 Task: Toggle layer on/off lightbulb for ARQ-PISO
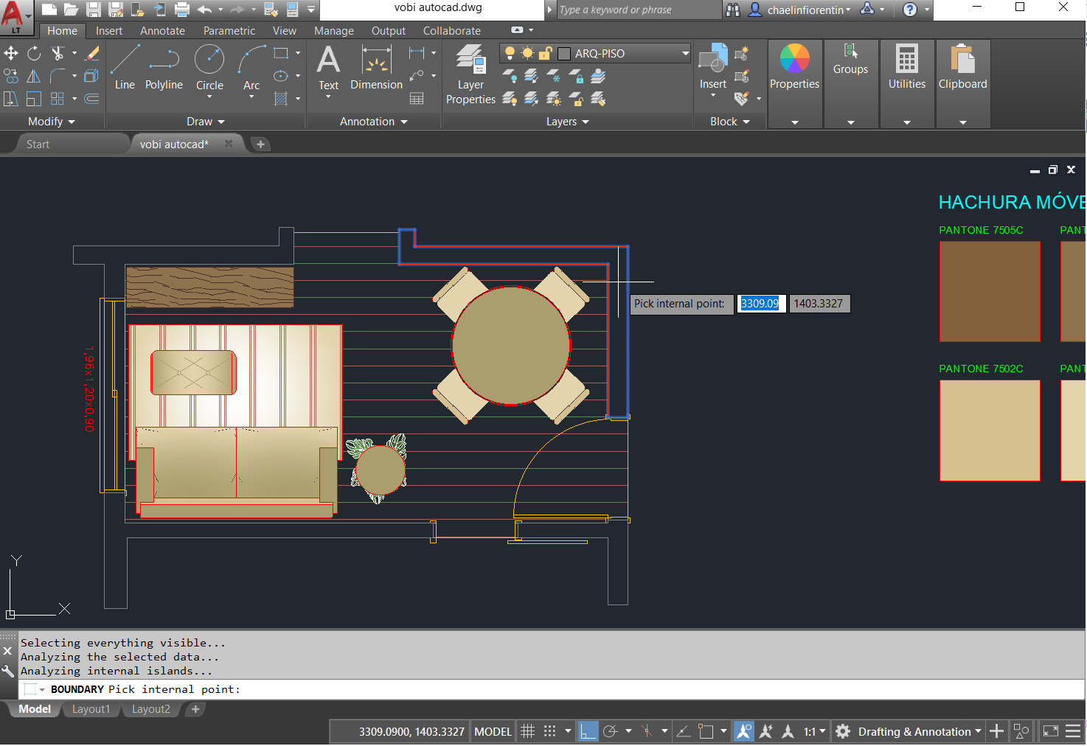[510, 53]
